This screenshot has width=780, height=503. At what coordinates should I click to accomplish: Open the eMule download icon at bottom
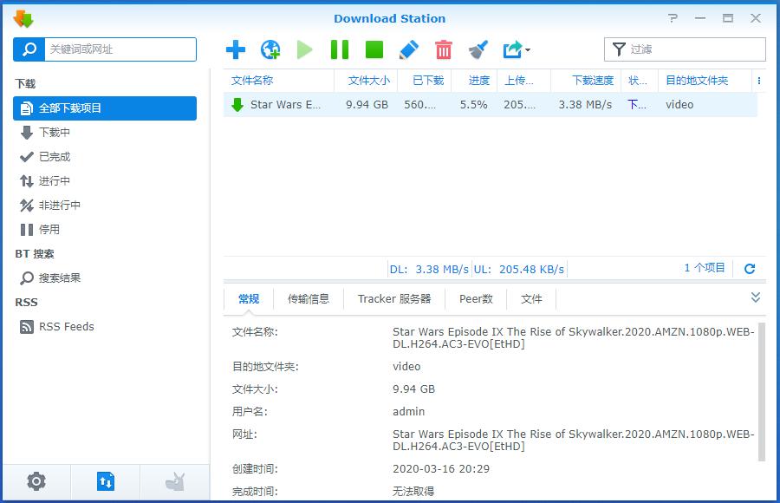[x=174, y=481]
